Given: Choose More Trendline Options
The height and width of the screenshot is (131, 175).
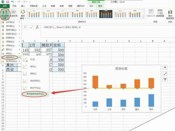Looking at the screenshot, I should tap(35, 94).
